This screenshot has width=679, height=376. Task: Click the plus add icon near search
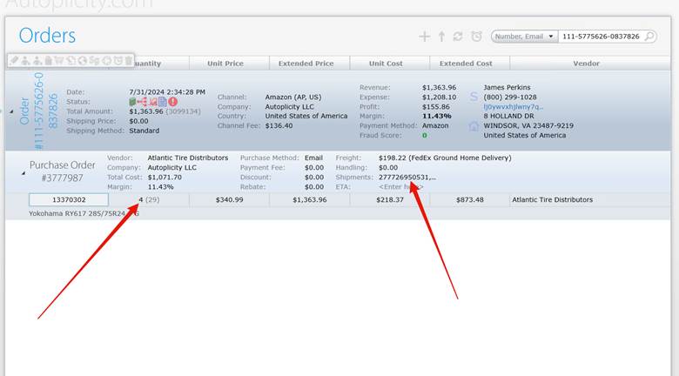[425, 37]
